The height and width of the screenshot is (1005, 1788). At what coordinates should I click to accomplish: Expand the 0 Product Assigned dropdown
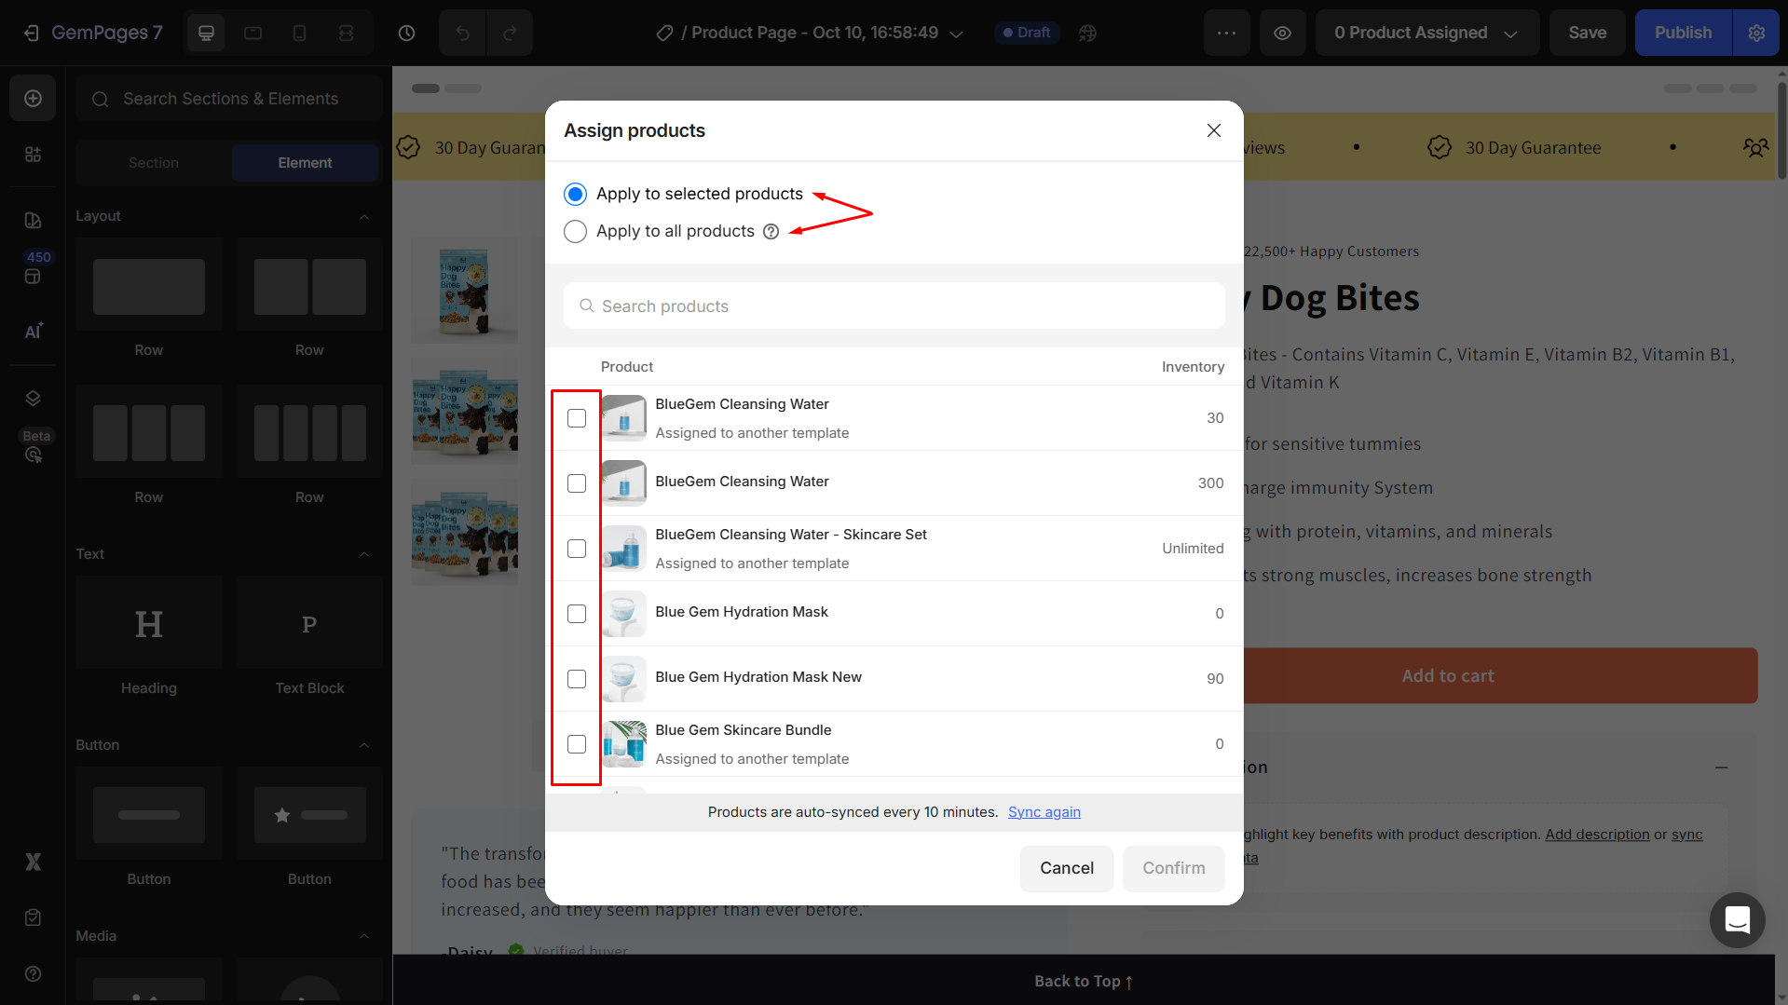(x=1426, y=33)
